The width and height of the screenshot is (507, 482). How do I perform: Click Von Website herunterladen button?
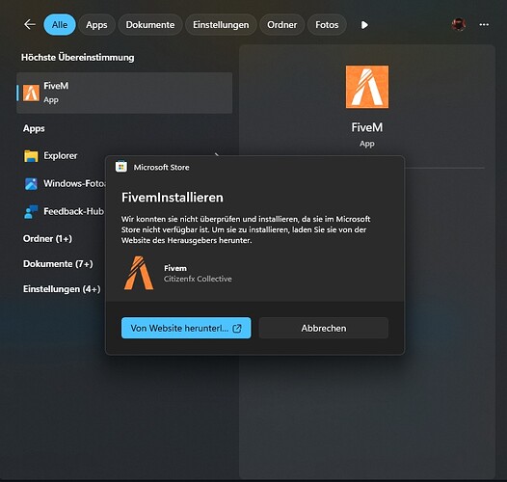186,328
